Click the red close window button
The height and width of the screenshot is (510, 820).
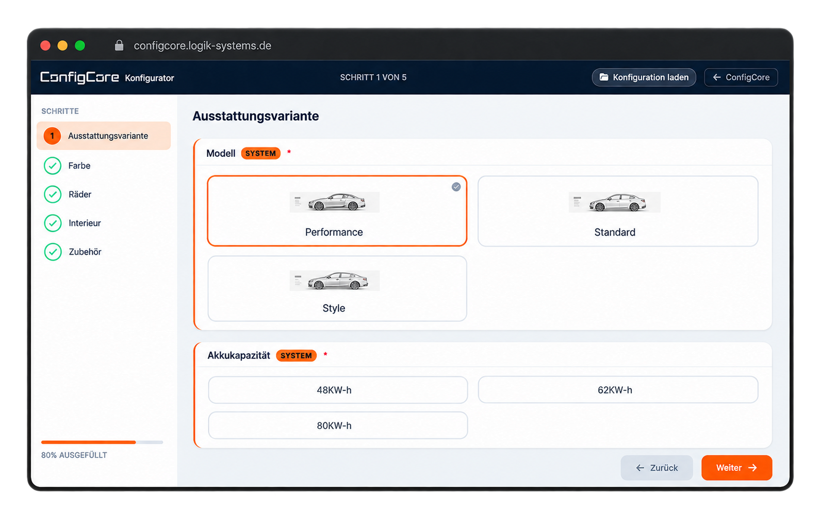(45, 45)
